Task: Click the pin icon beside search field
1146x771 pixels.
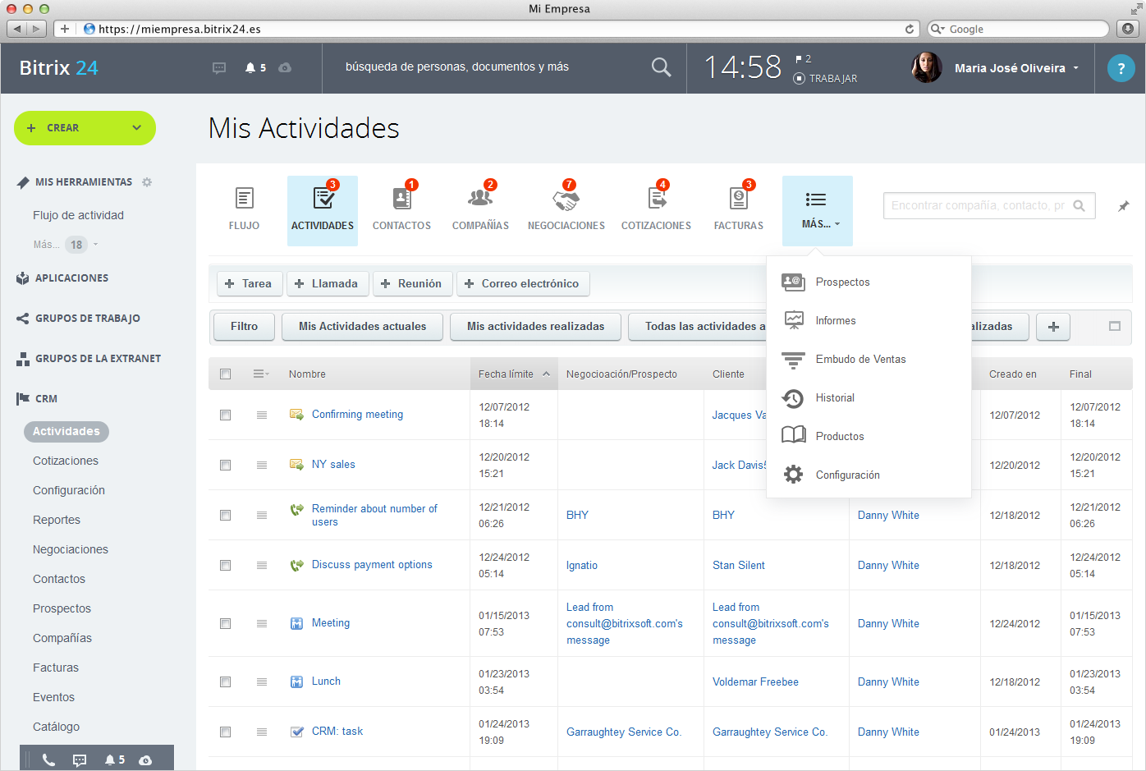Action: 1123,206
